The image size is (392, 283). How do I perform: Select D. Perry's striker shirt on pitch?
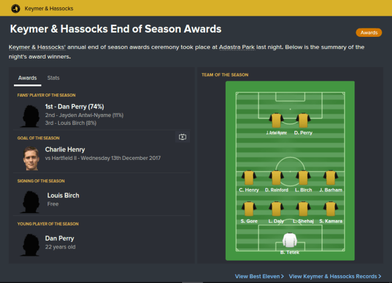coord(302,119)
